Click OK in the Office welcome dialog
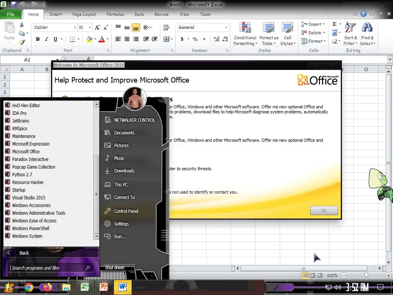The height and width of the screenshot is (295, 393). click(324, 210)
